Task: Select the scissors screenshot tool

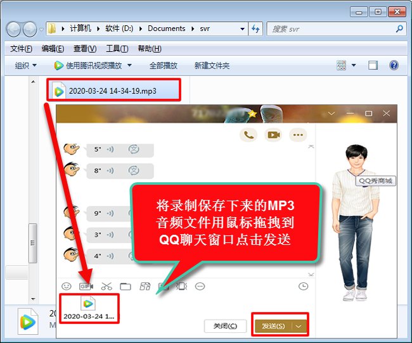Action: pyautogui.click(x=106, y=286)
